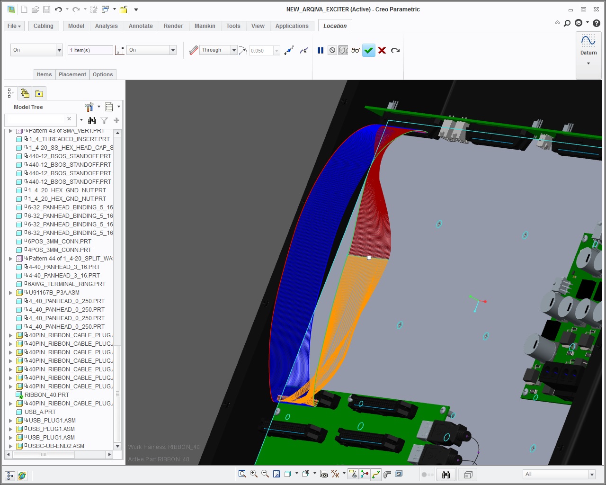Click the Model Tree scroll down arrow

click(118, 446)
